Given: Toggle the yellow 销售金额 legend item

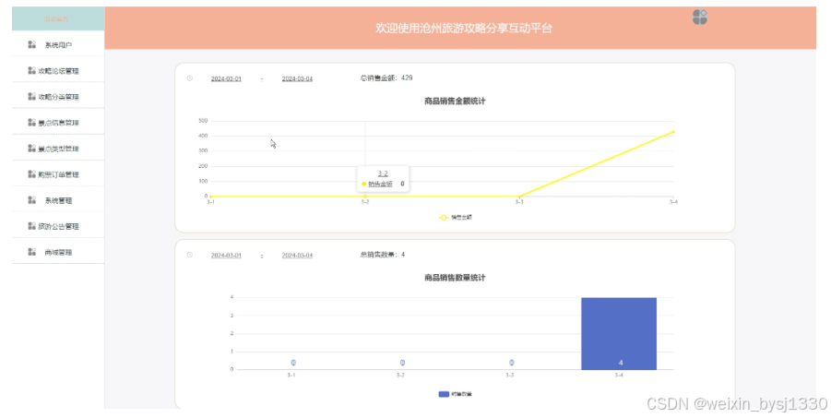Looking at the screenshot, I should pyautogui.click(x=456, y=218).
